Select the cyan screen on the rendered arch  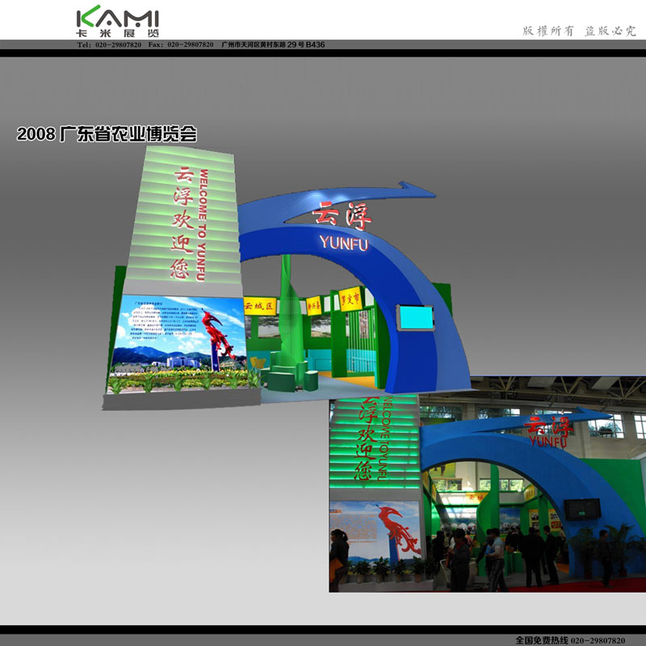[x=414, y=317]
